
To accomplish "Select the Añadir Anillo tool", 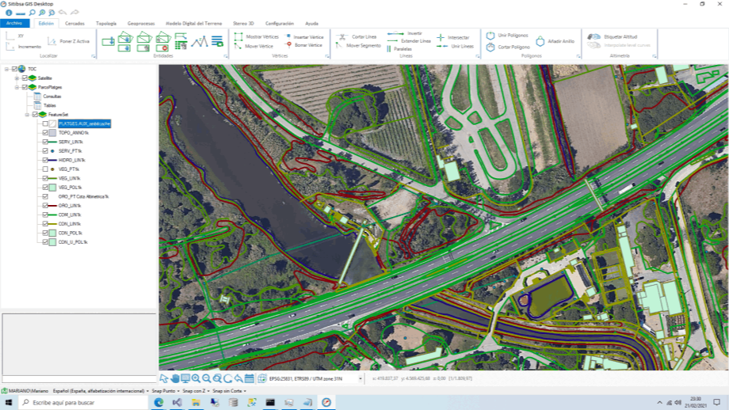I will (x=556, y=41).
